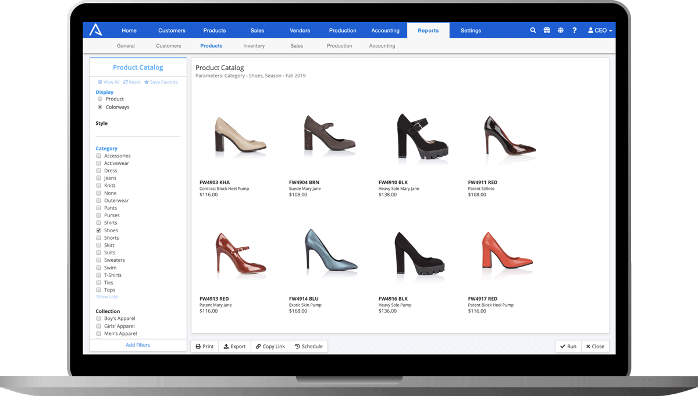Select the Colorways display radio button

pos(100,107)
